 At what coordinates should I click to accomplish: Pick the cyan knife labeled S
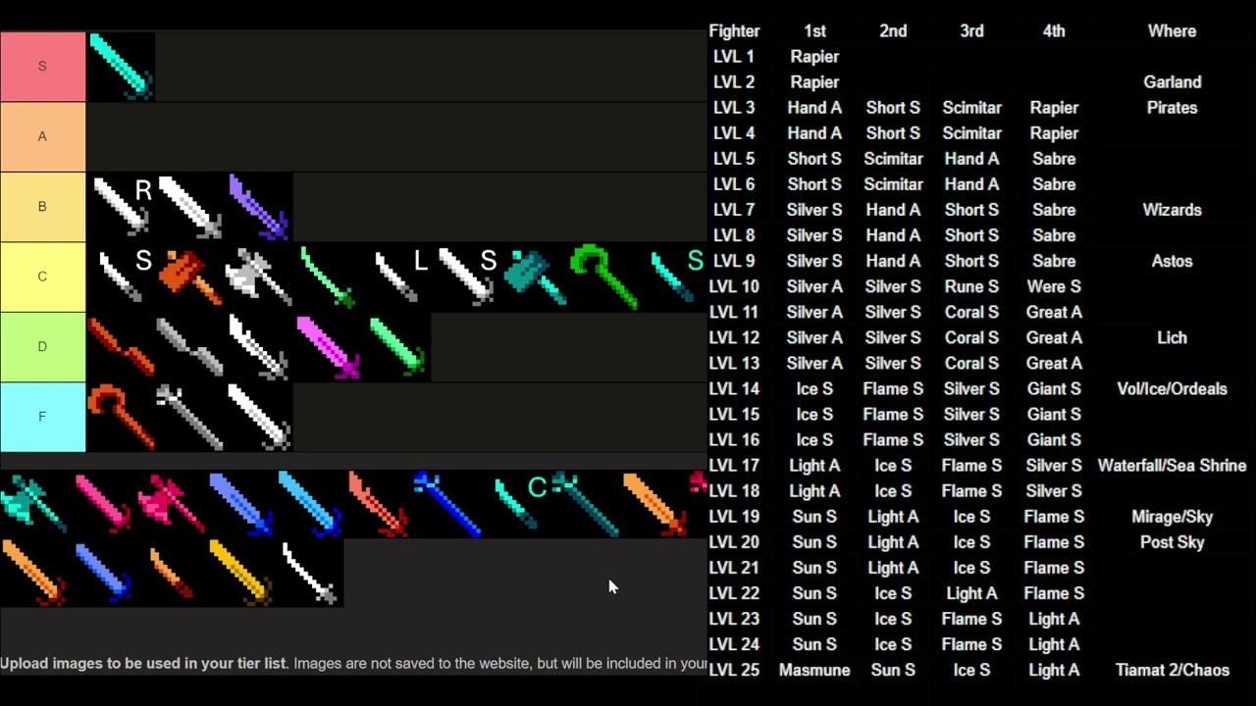click(672, 276)
